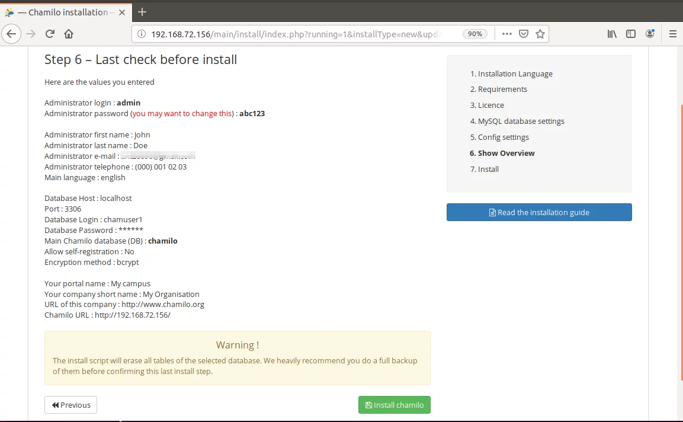Screen dimensions: 683x422
Task: Click the Chamilo URL http://192.168.72.156/
Action: point(133,315)
